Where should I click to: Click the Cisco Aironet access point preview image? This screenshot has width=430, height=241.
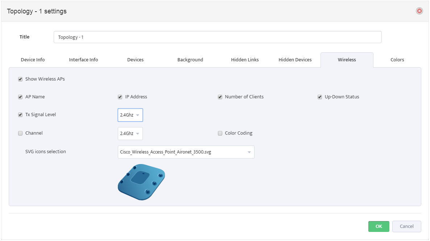click(141, 182)
